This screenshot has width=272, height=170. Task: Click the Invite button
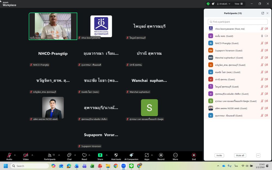click(219, 156)
